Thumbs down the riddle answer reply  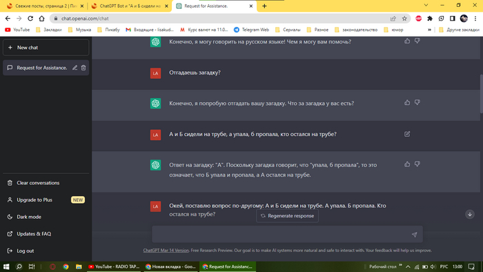(417, 164)
